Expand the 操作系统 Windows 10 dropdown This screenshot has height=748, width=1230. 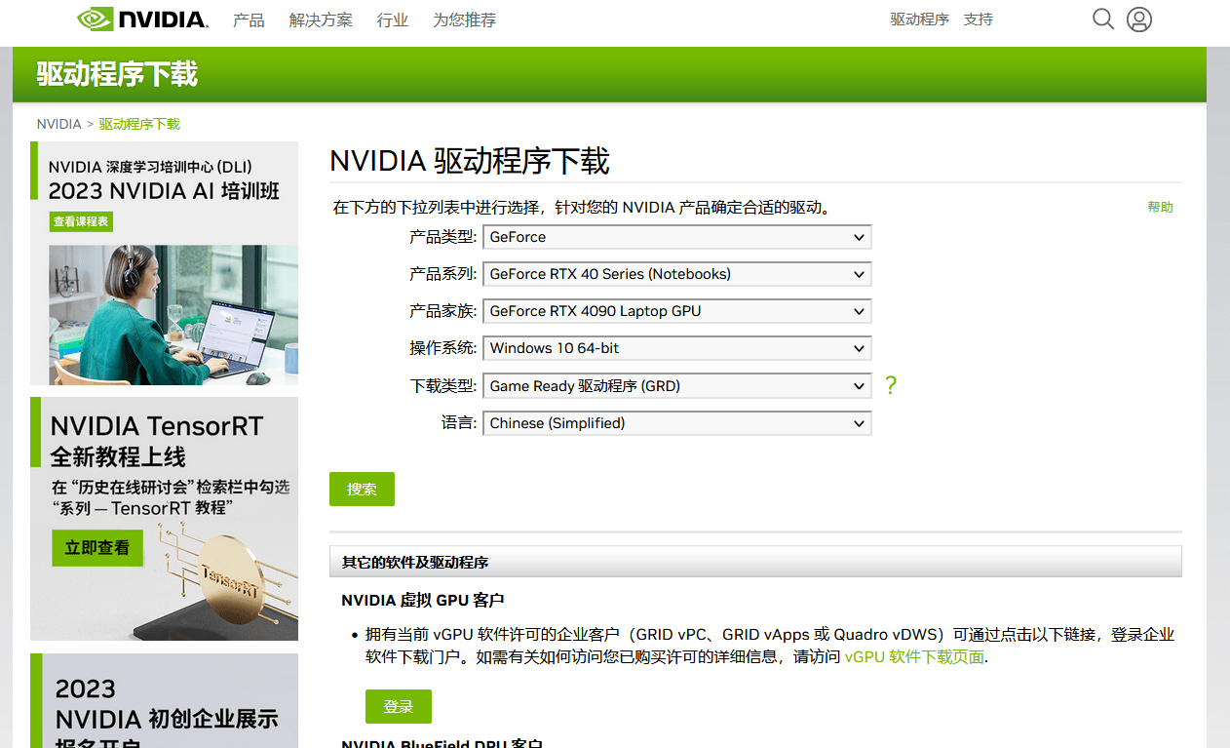(x=676, y=348)
